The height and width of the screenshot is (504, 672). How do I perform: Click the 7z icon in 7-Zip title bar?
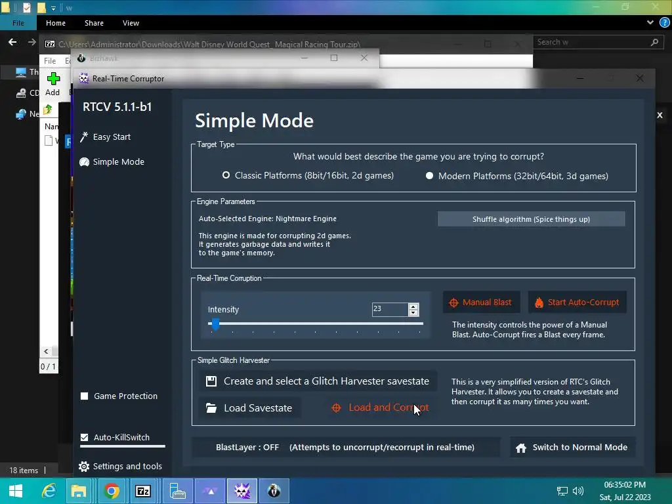(x=50, y=44)
